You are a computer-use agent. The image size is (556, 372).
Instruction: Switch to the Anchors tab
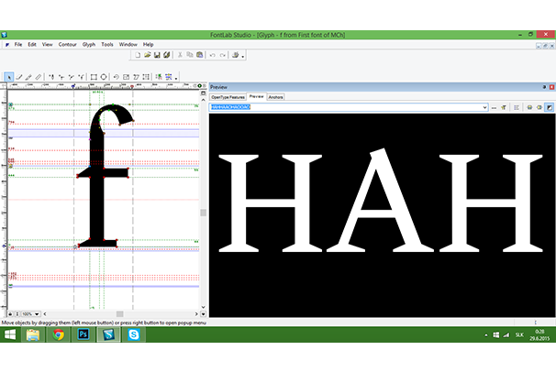[276, 96]
